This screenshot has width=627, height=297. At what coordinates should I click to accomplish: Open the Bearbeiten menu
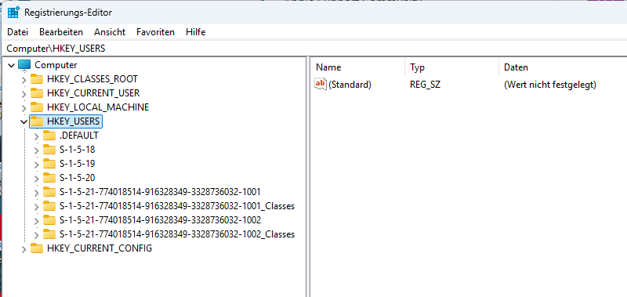(x=61, y=32)
